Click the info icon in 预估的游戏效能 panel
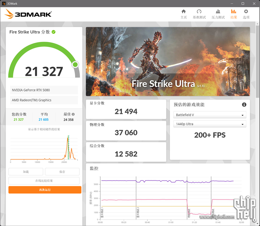Image resolution: width=260 pixels, height=226 pixels. 244,105
